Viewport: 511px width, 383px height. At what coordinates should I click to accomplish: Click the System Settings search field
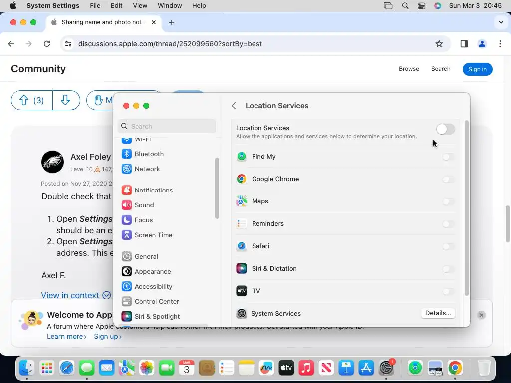[167, 126]
